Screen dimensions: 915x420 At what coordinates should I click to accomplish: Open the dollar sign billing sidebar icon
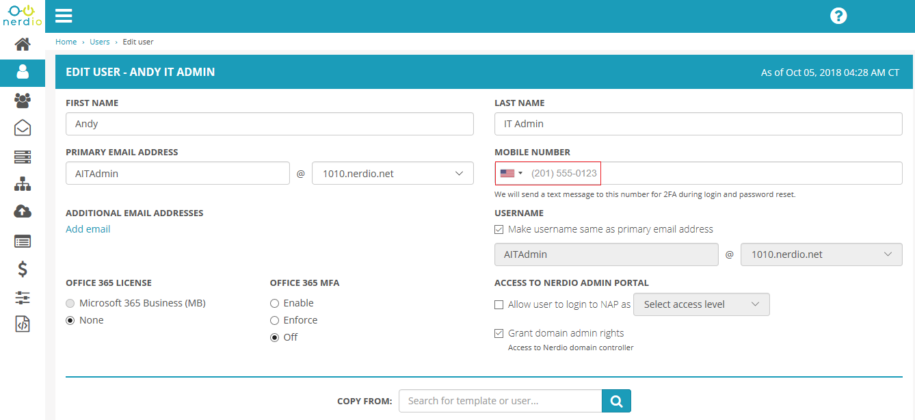pos(23,269)
